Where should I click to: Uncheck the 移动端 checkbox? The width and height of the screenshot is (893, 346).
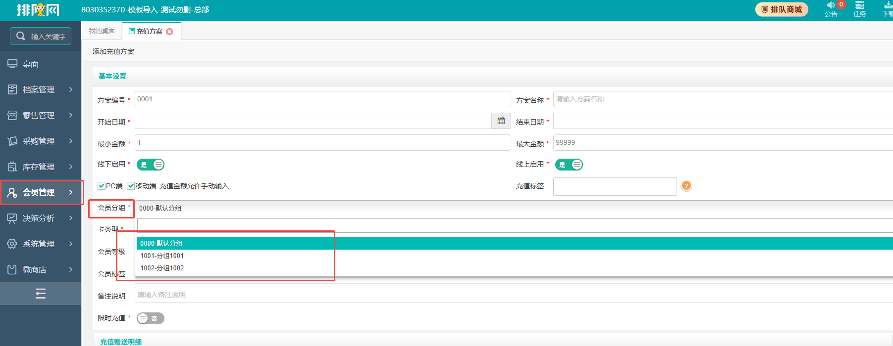pyautogui.click(x=131, y=186)
